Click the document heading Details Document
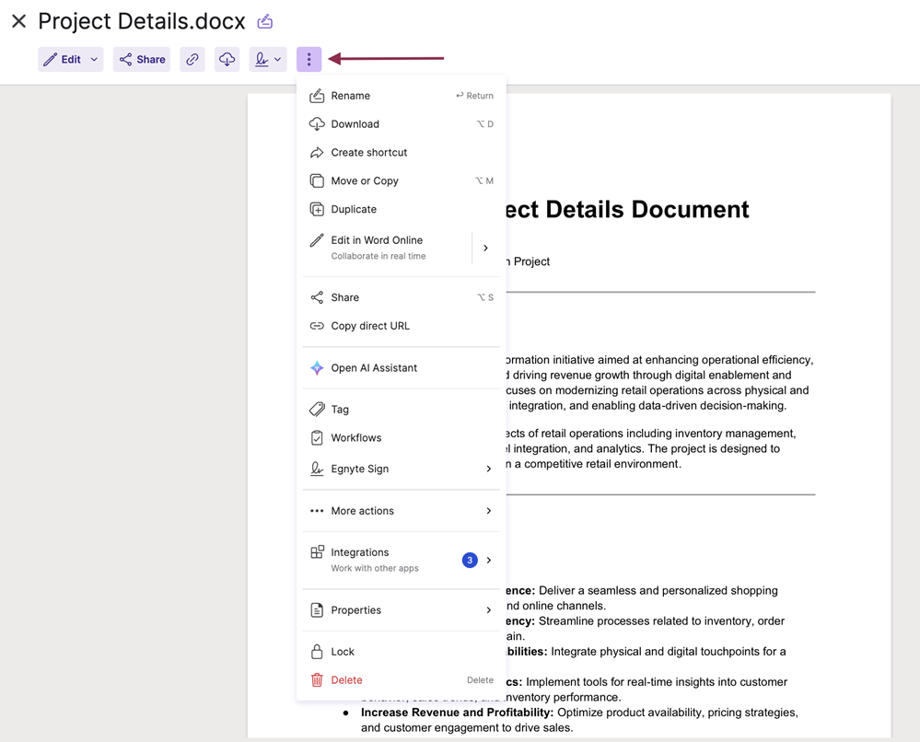The image size is (920, 742). click(626, 209)
